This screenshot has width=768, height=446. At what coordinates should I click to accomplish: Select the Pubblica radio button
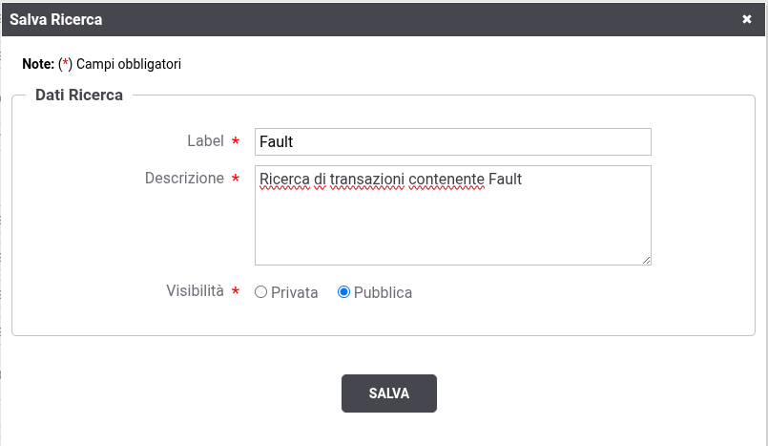[343, 292]
